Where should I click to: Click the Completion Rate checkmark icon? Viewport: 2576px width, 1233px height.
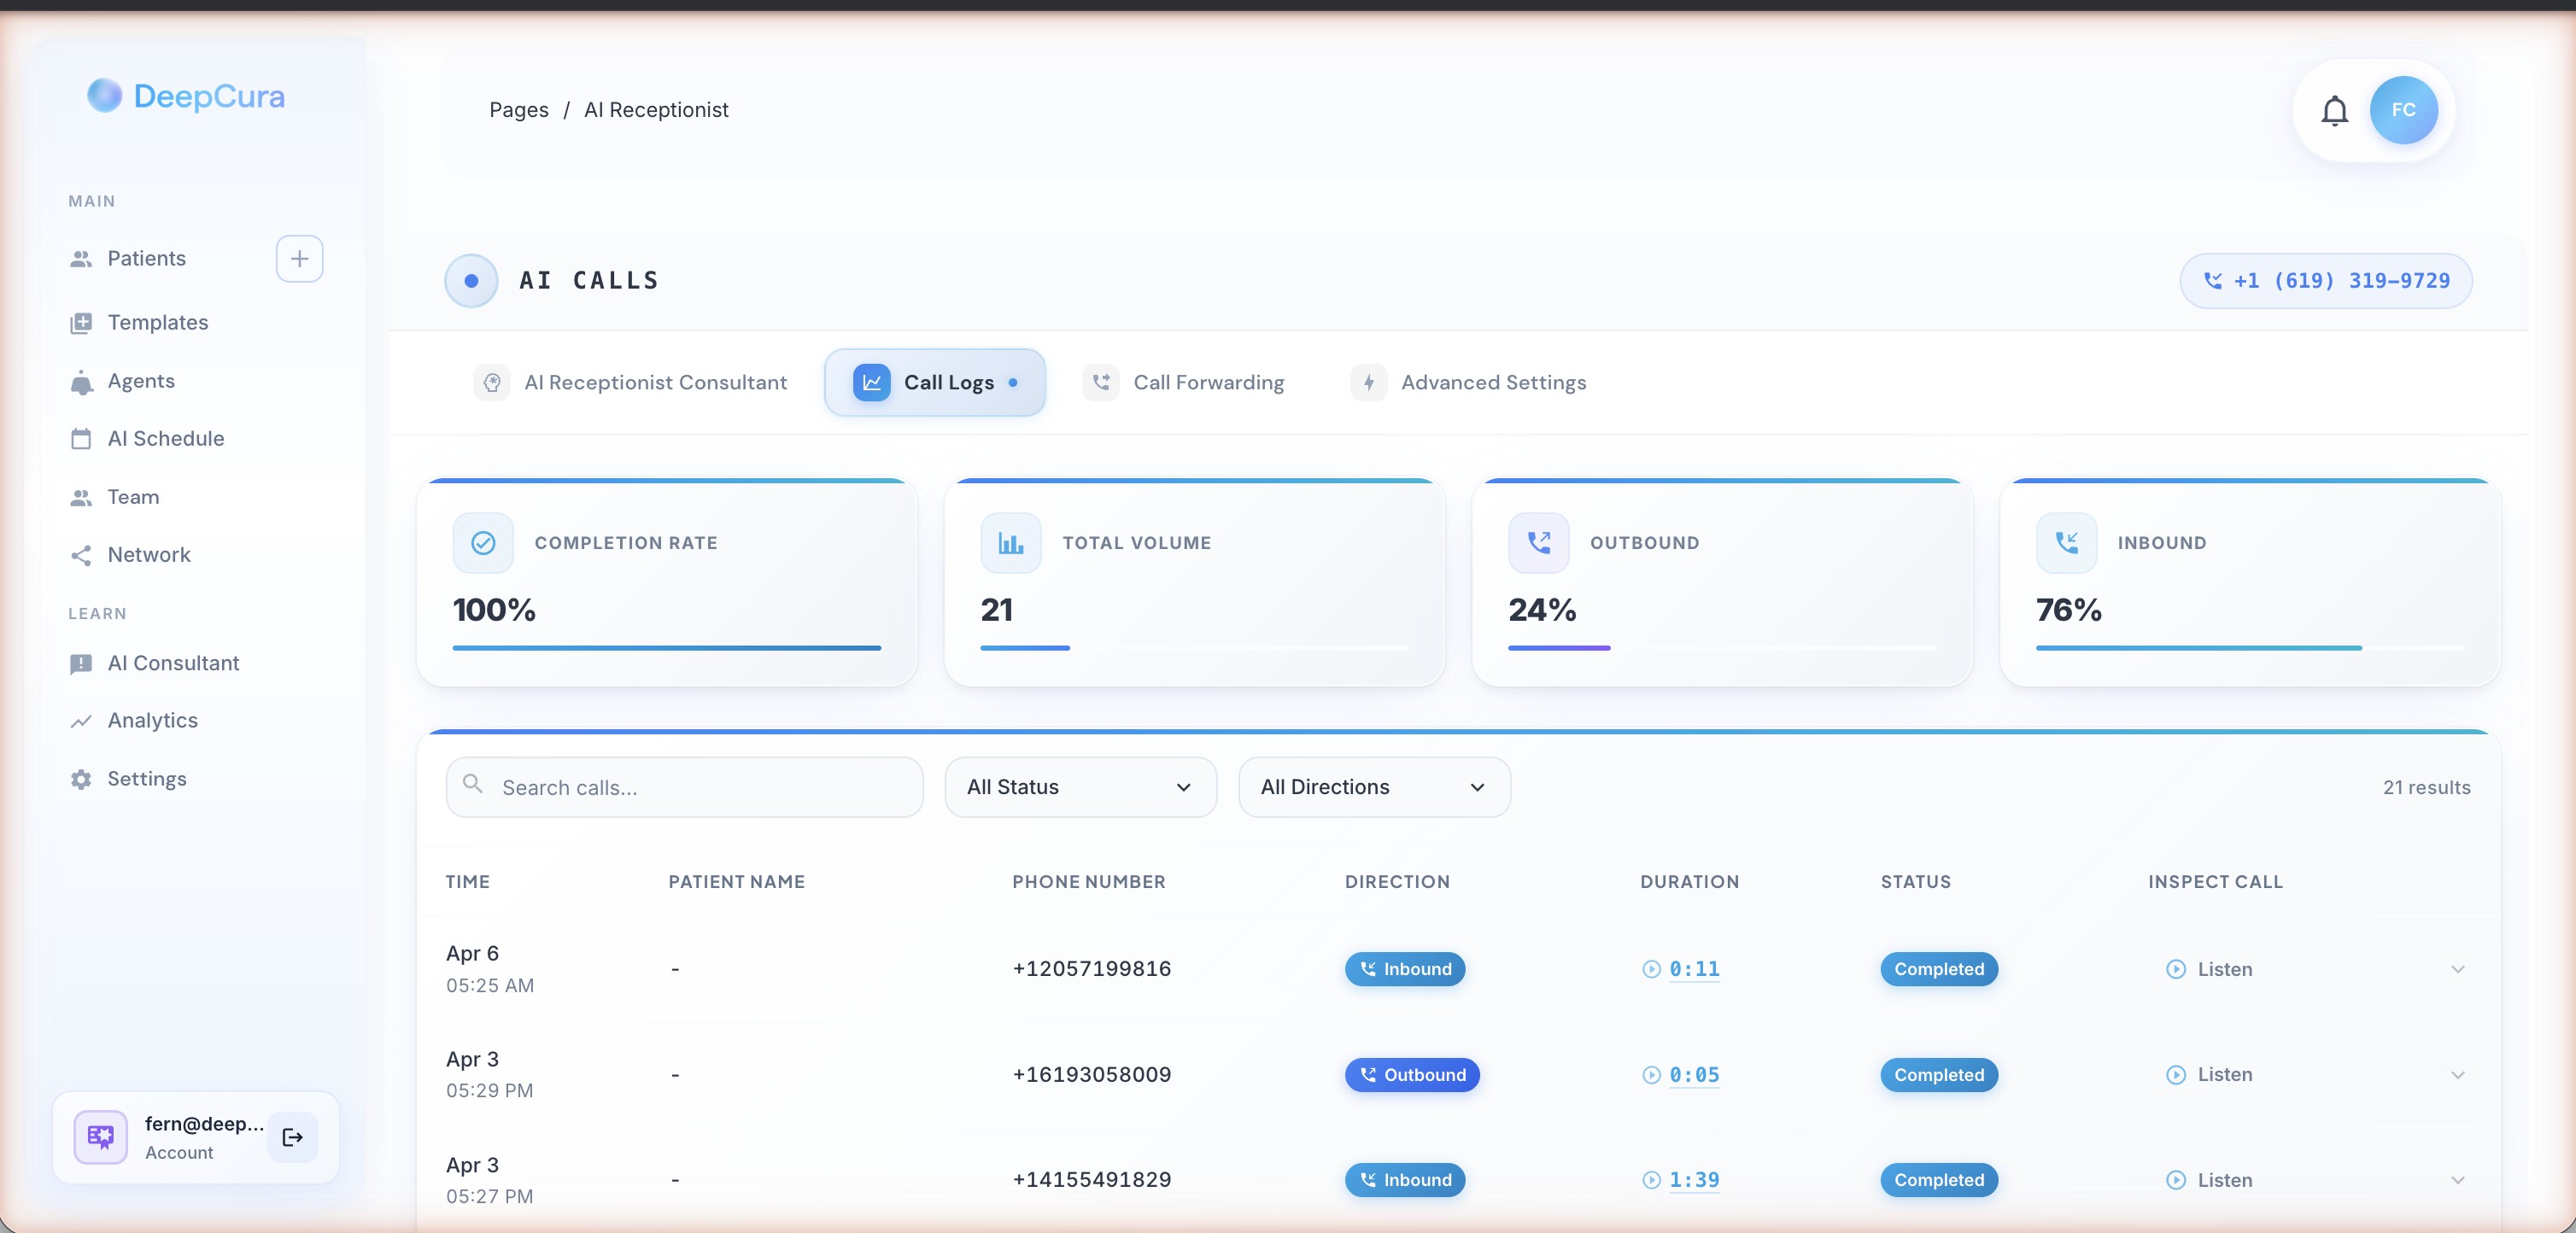click(x=483, y=543)
